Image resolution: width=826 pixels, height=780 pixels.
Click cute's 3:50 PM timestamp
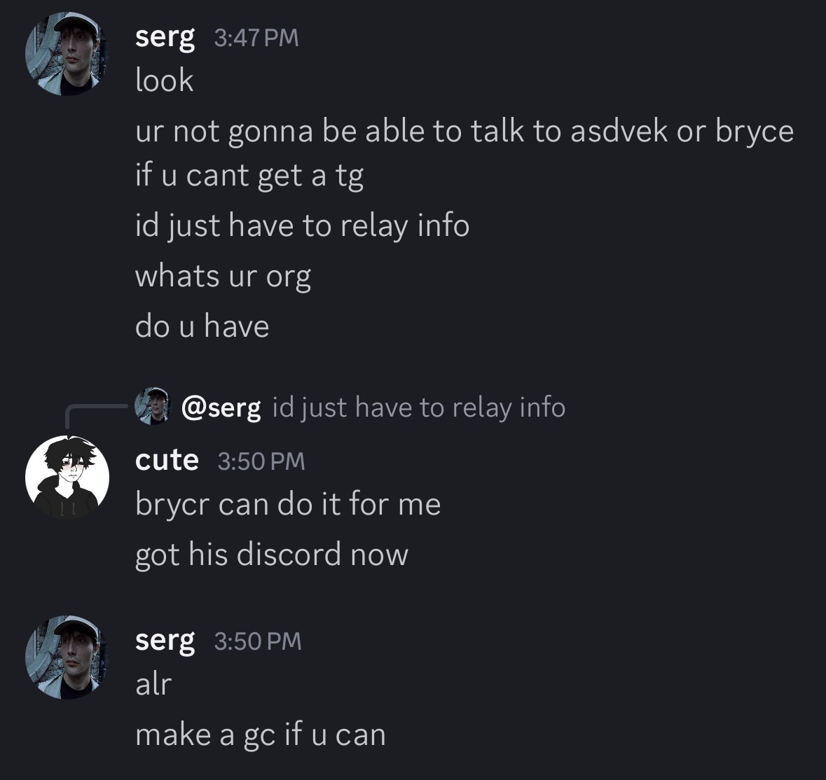[x=261, y=461]
